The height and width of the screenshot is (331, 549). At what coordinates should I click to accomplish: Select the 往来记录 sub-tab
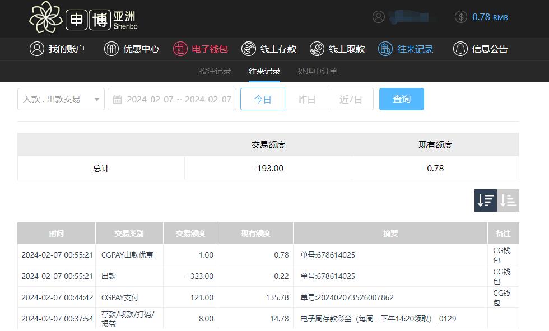tap(264, 71)
